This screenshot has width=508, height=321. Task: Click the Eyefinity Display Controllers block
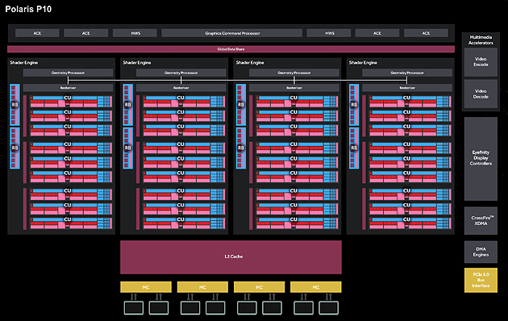[481, 158]
